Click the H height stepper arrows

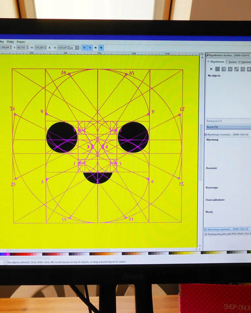(68, 48)
